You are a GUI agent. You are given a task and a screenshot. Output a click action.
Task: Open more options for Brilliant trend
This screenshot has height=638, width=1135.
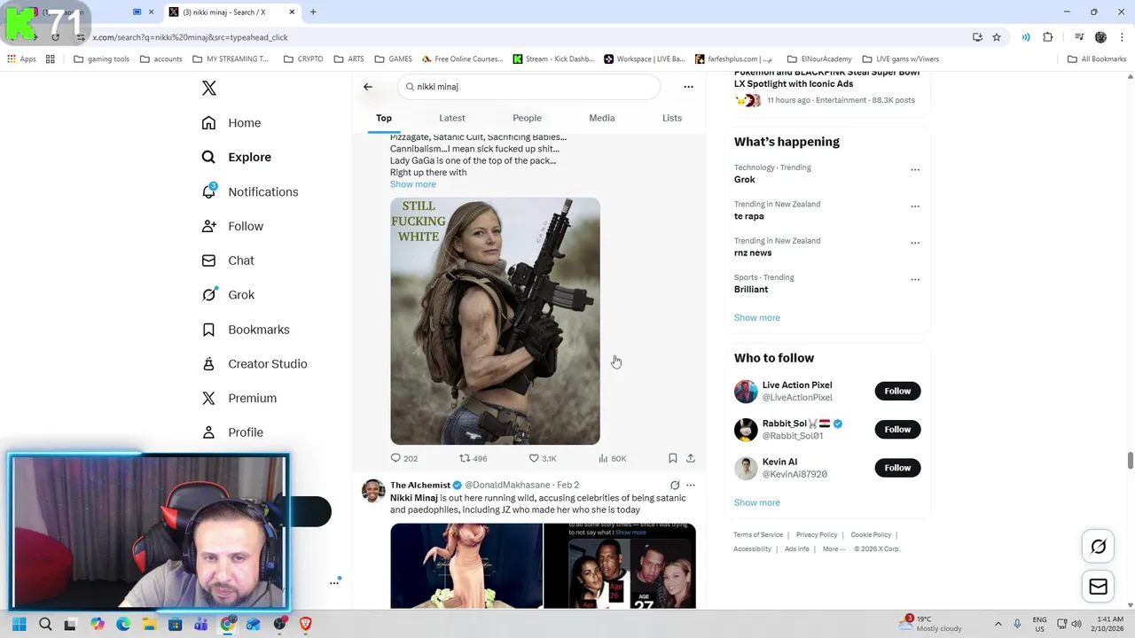[915, 280]
